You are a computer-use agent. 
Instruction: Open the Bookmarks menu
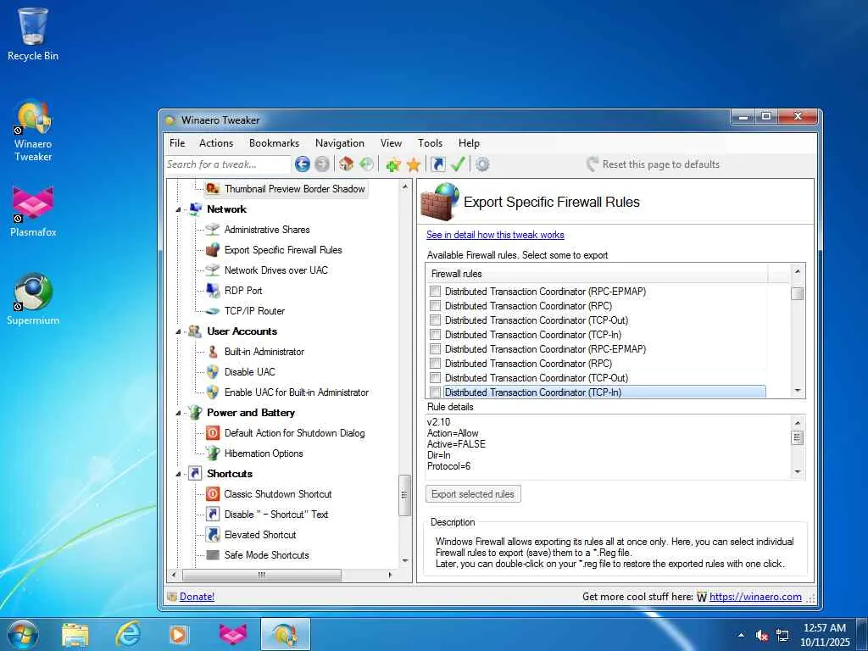pos(274,142)
